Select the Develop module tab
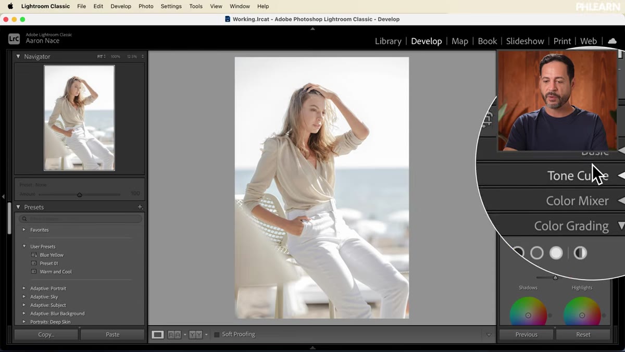Screen dimensions: 625x352 426,41
